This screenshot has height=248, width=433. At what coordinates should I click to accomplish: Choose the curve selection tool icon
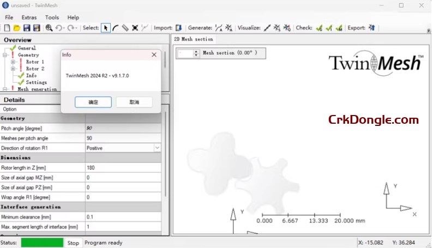[116, 28]
